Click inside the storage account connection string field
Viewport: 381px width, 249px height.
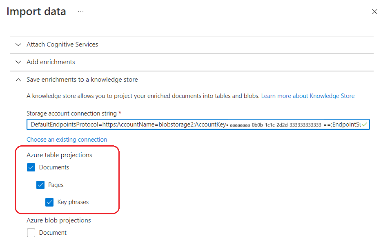(x=198, y=124)
